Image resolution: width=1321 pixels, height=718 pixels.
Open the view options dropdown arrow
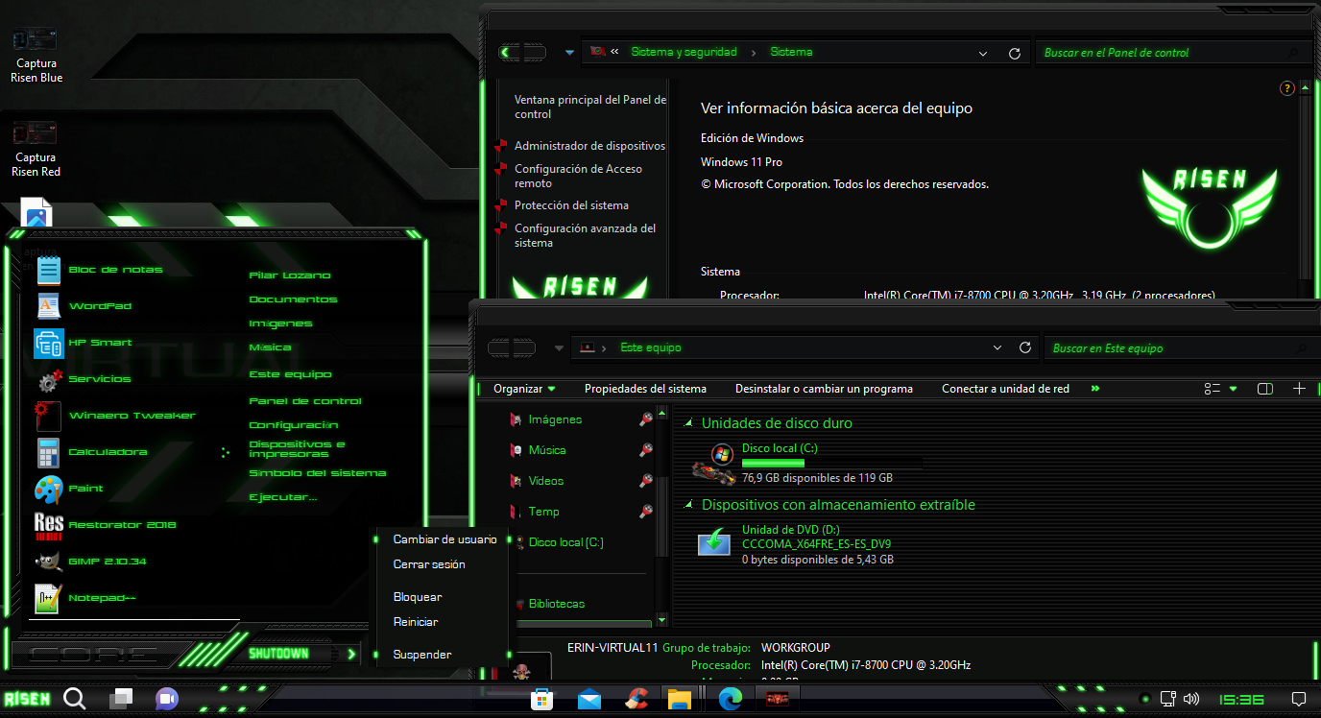[1234, 389]
